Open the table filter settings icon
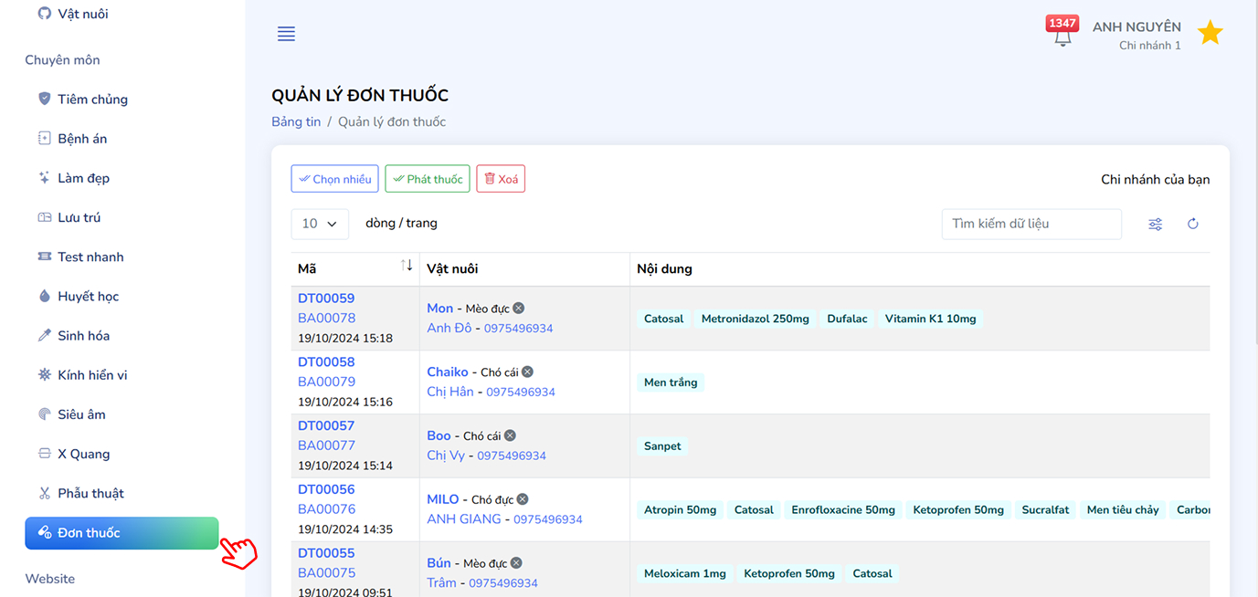This screenshot has height=597, width=1258. pyautogui.click(x=1155, y=225)
